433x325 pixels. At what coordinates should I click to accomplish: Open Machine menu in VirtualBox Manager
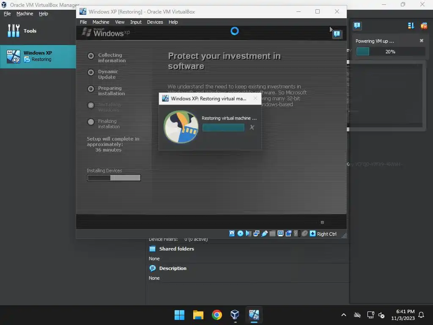[25, 14]
